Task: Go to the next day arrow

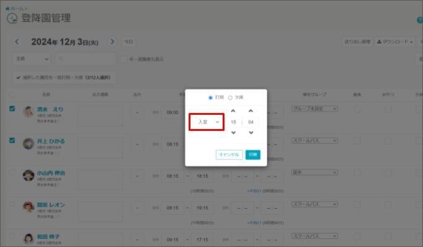Action: (x=112, y=42)
